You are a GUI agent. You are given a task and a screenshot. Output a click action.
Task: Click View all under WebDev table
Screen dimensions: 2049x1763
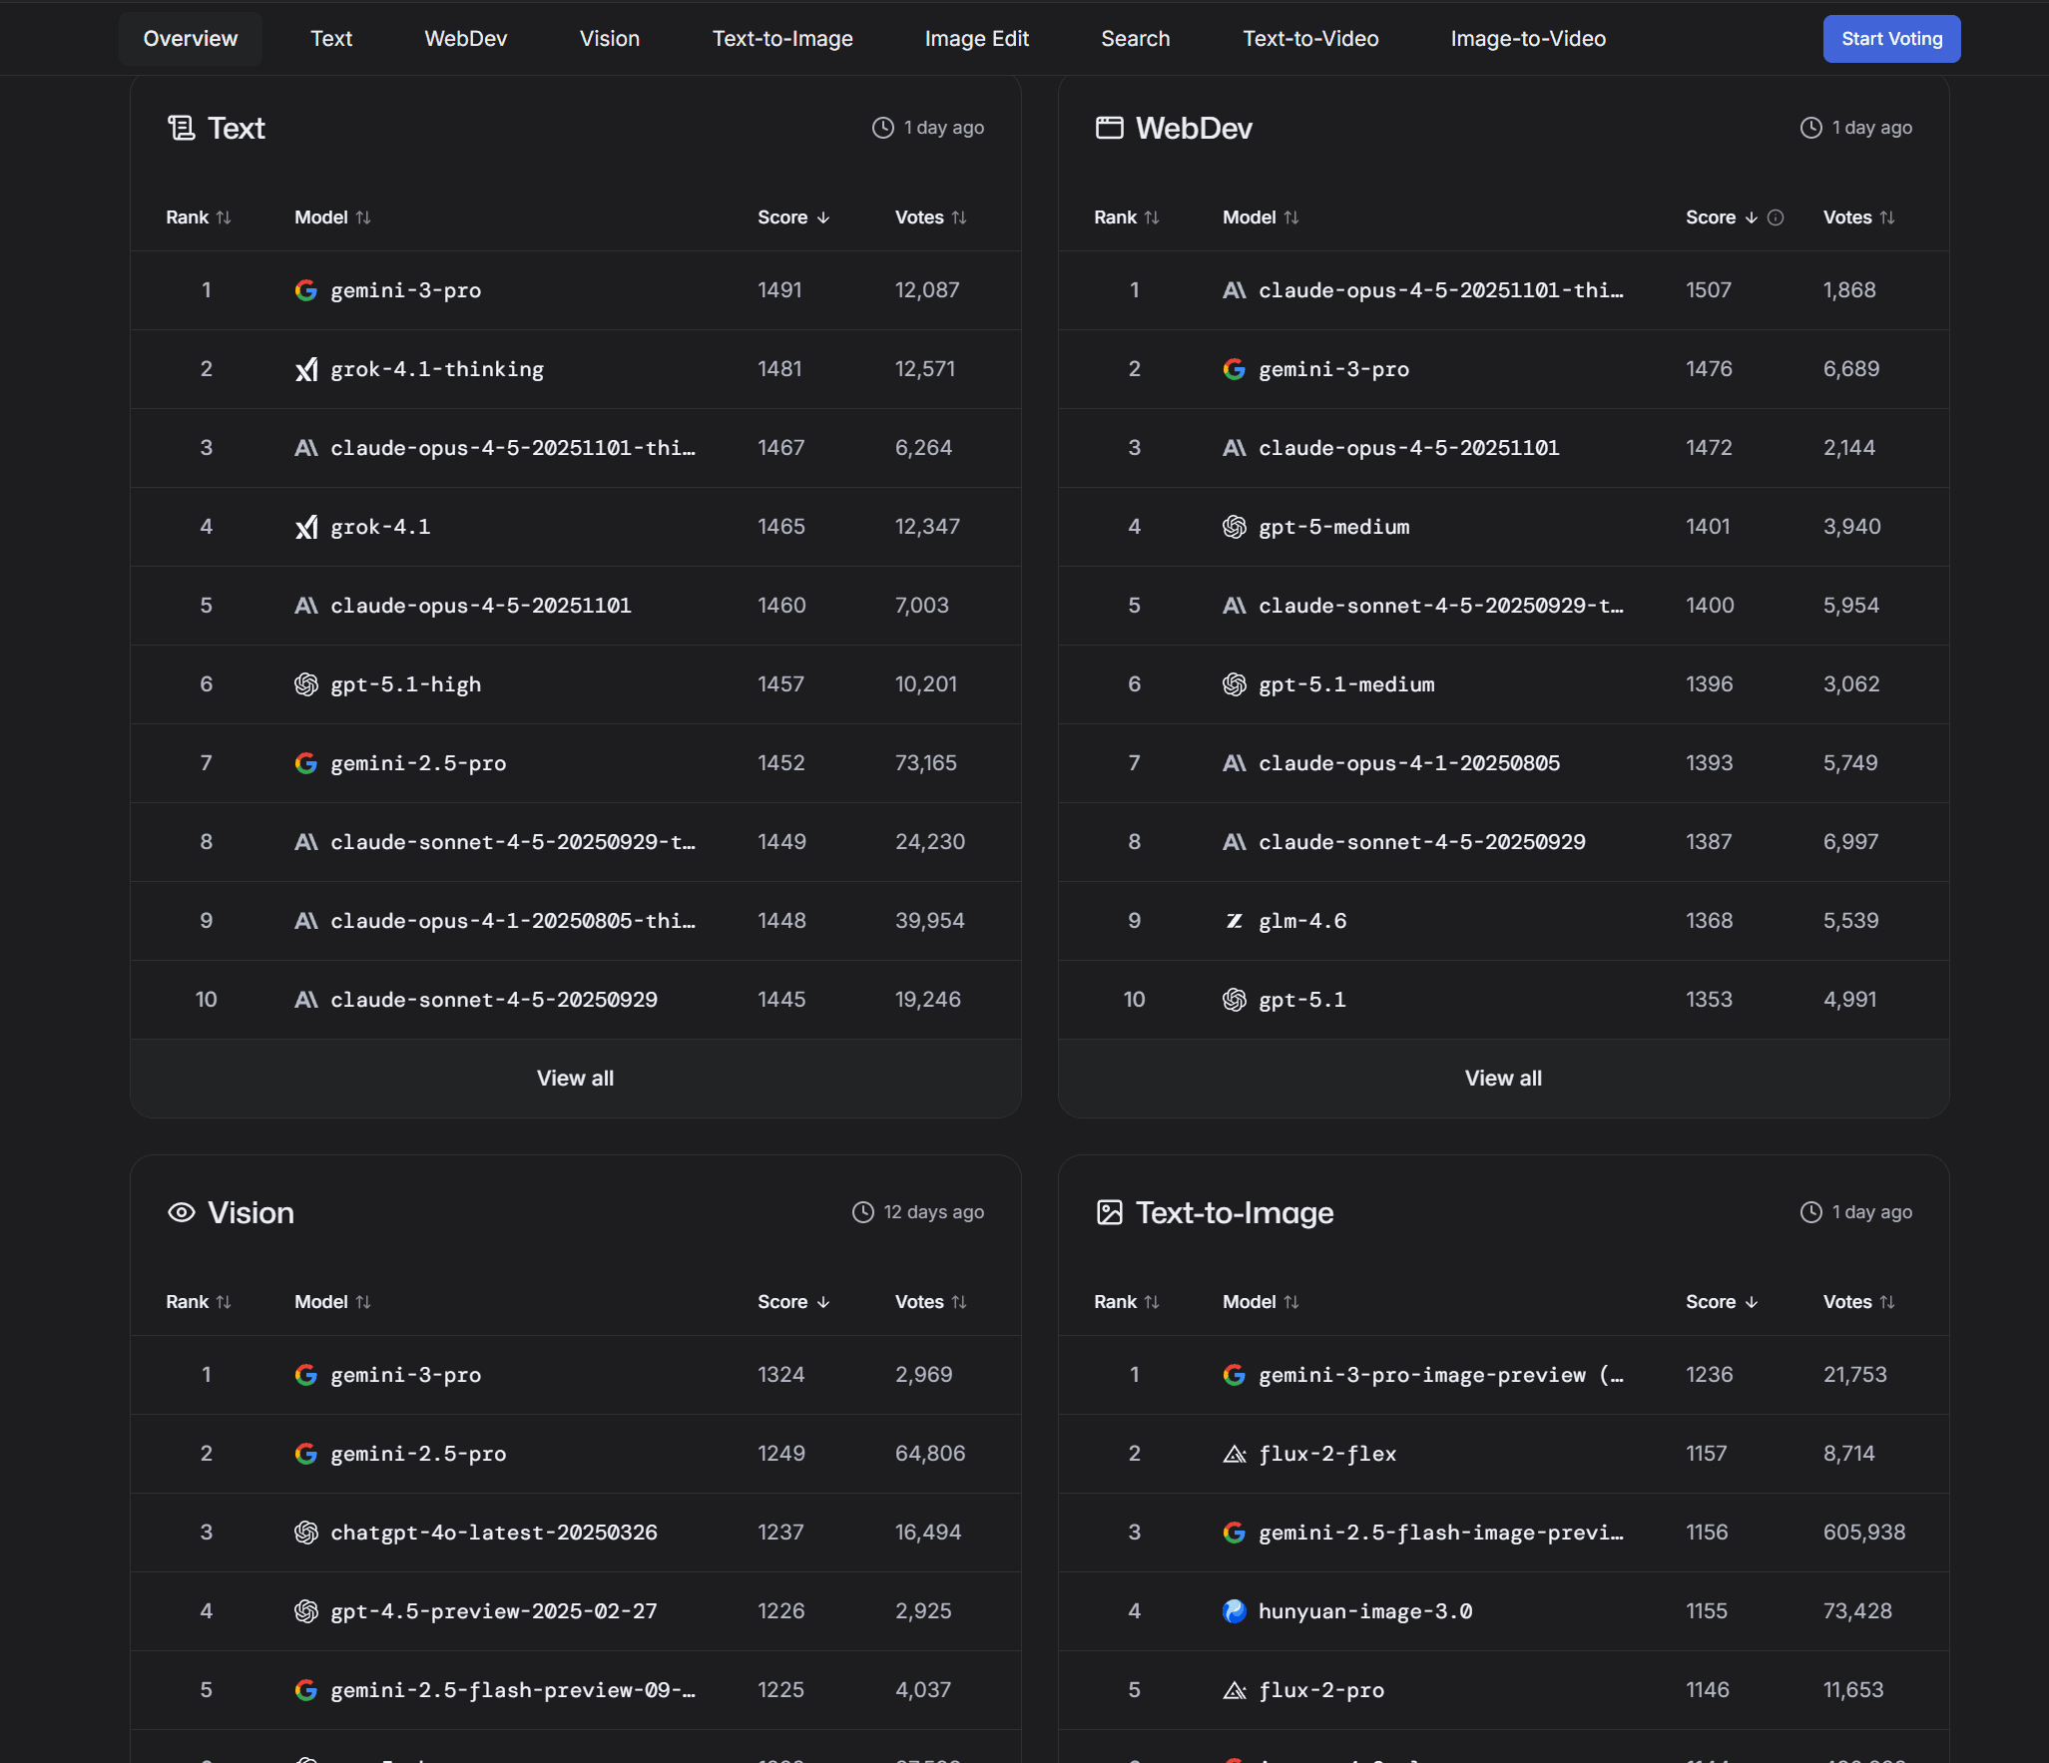coord(1502,1078)
